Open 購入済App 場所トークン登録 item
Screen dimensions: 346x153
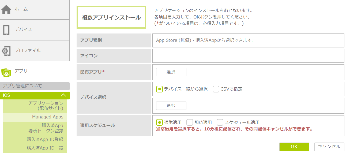point(46,128)
